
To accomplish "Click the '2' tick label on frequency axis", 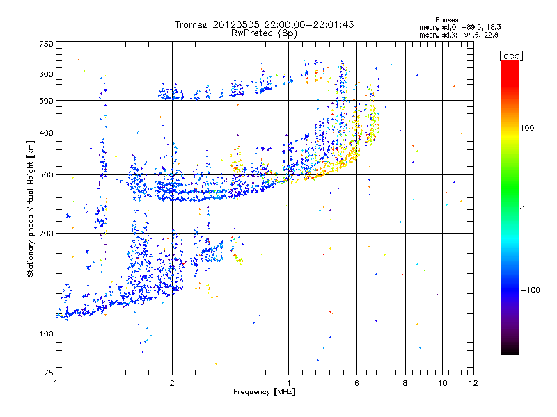I will [x=172, y=383].
